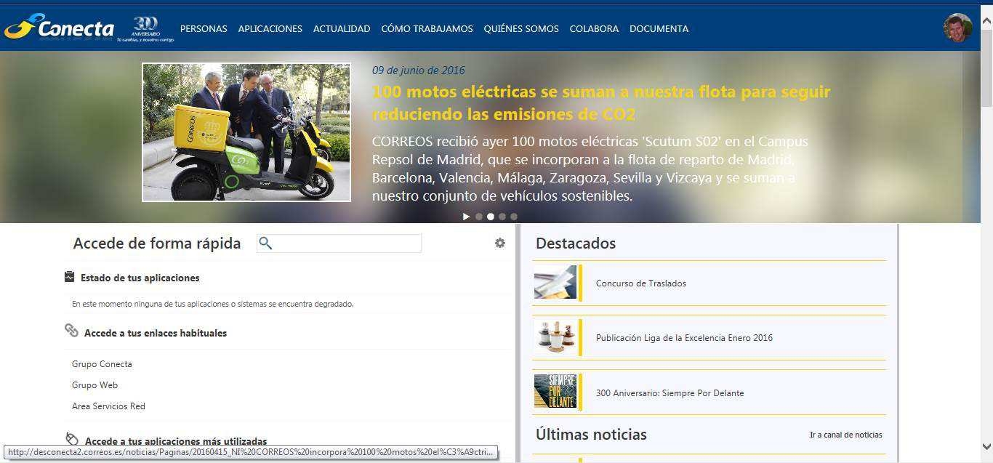Open the APLICACIONES menu
This screenshot has width=993, height=463.
[270, 29]
